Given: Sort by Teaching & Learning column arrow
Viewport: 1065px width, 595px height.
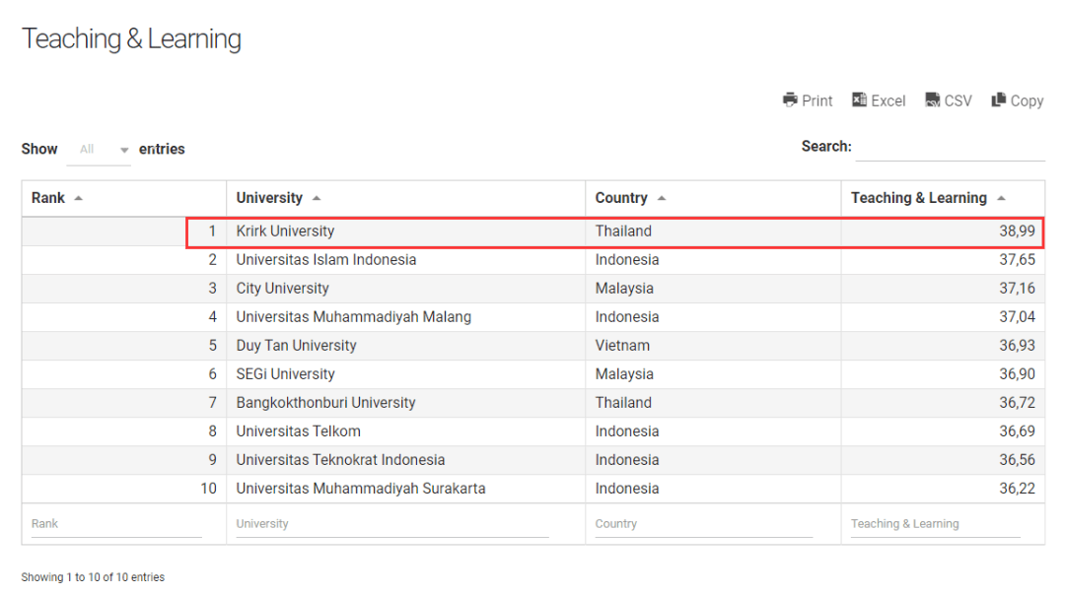Looking at the screenshot, I should tap(1001, 198).
